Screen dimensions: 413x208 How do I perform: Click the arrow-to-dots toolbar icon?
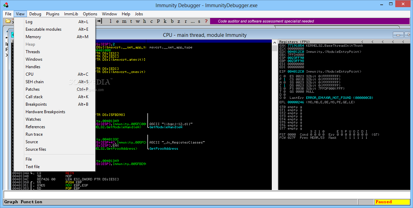tap(99, 21)
